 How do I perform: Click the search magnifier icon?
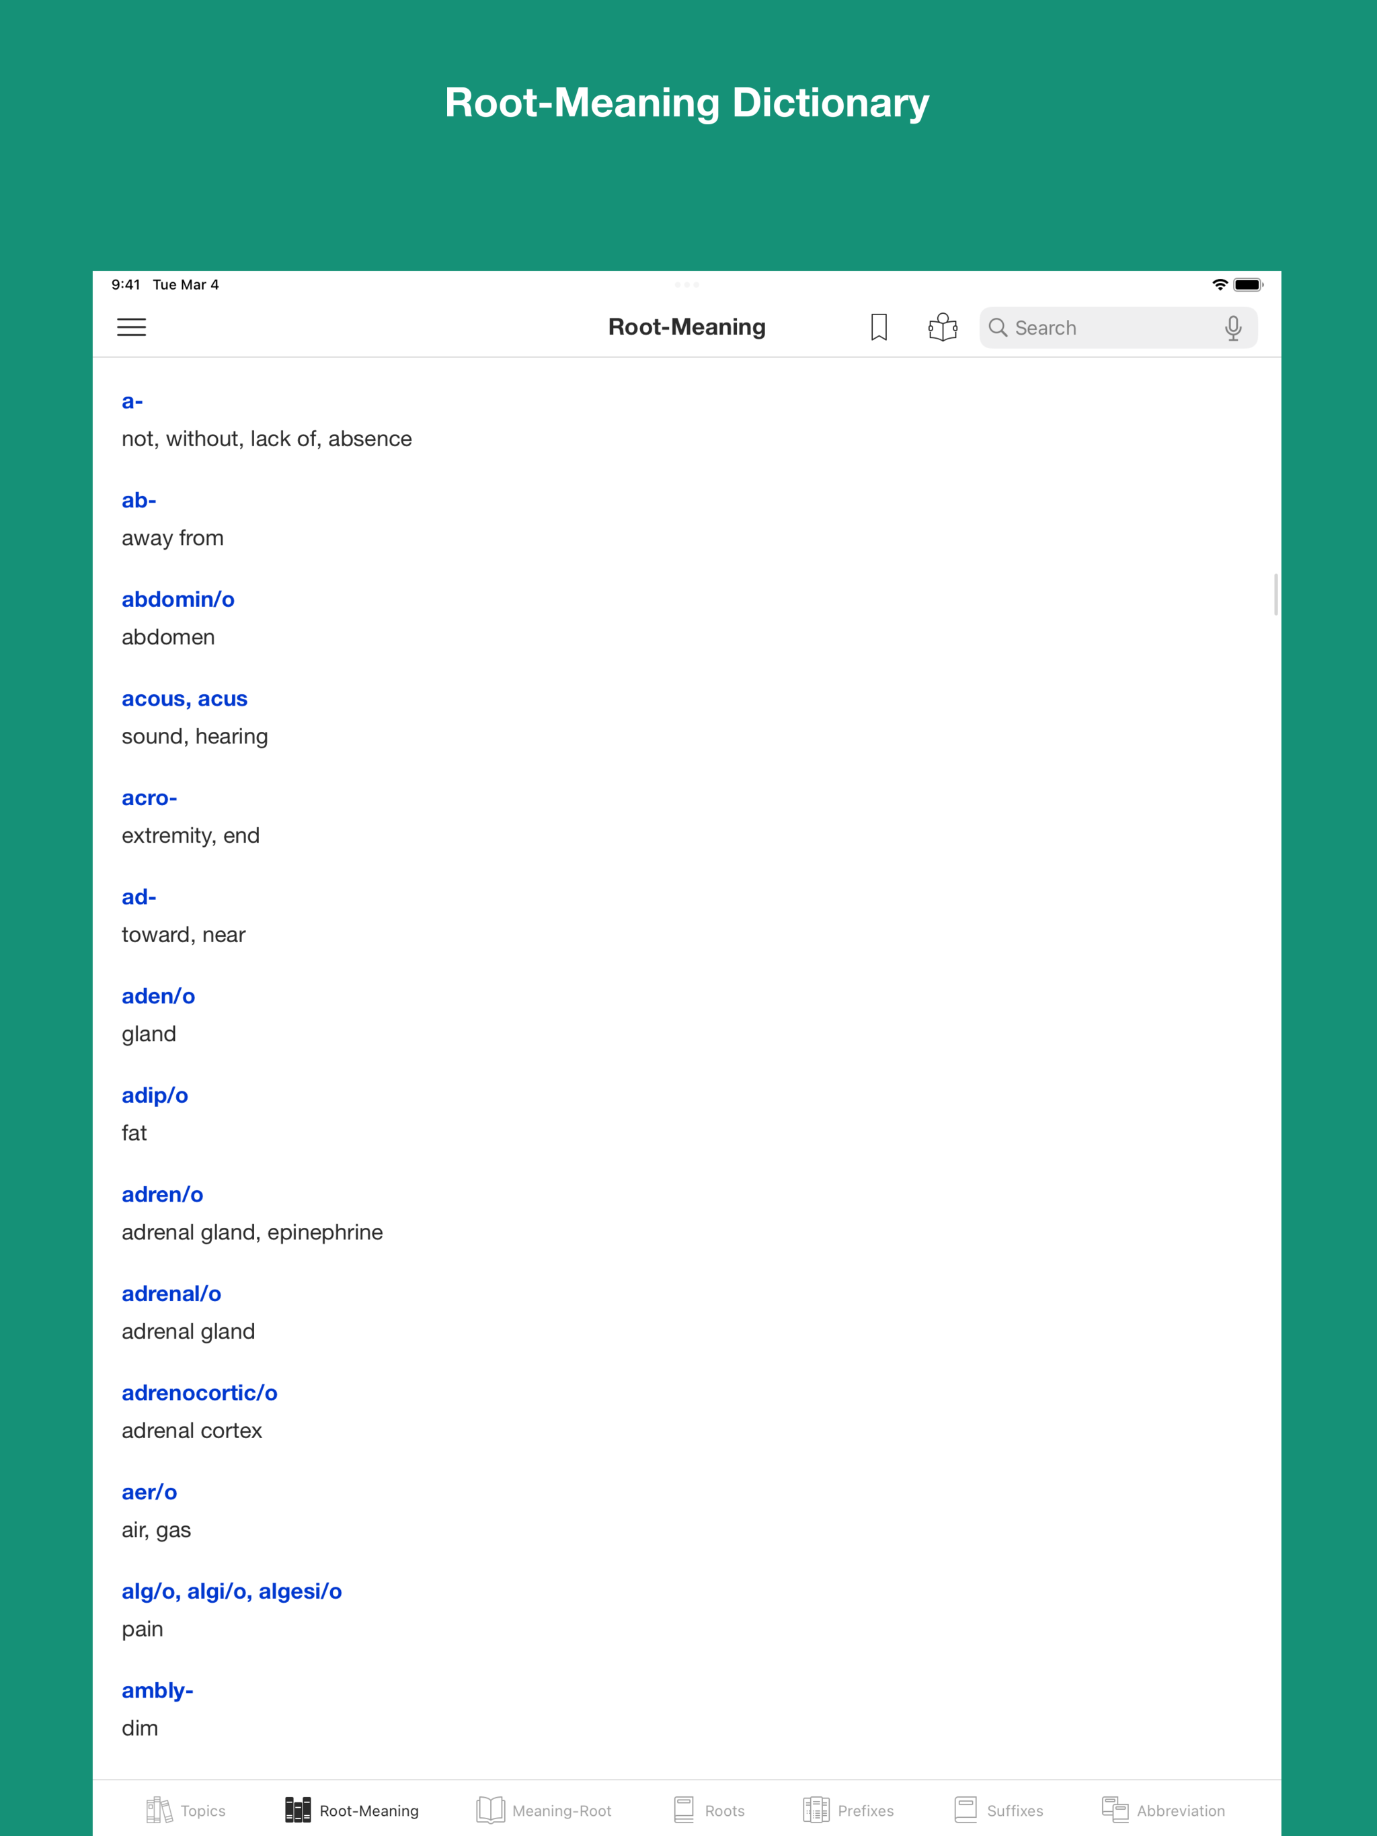tap(998, 328)
